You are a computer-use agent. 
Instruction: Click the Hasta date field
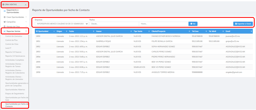[x=164, y=24]
